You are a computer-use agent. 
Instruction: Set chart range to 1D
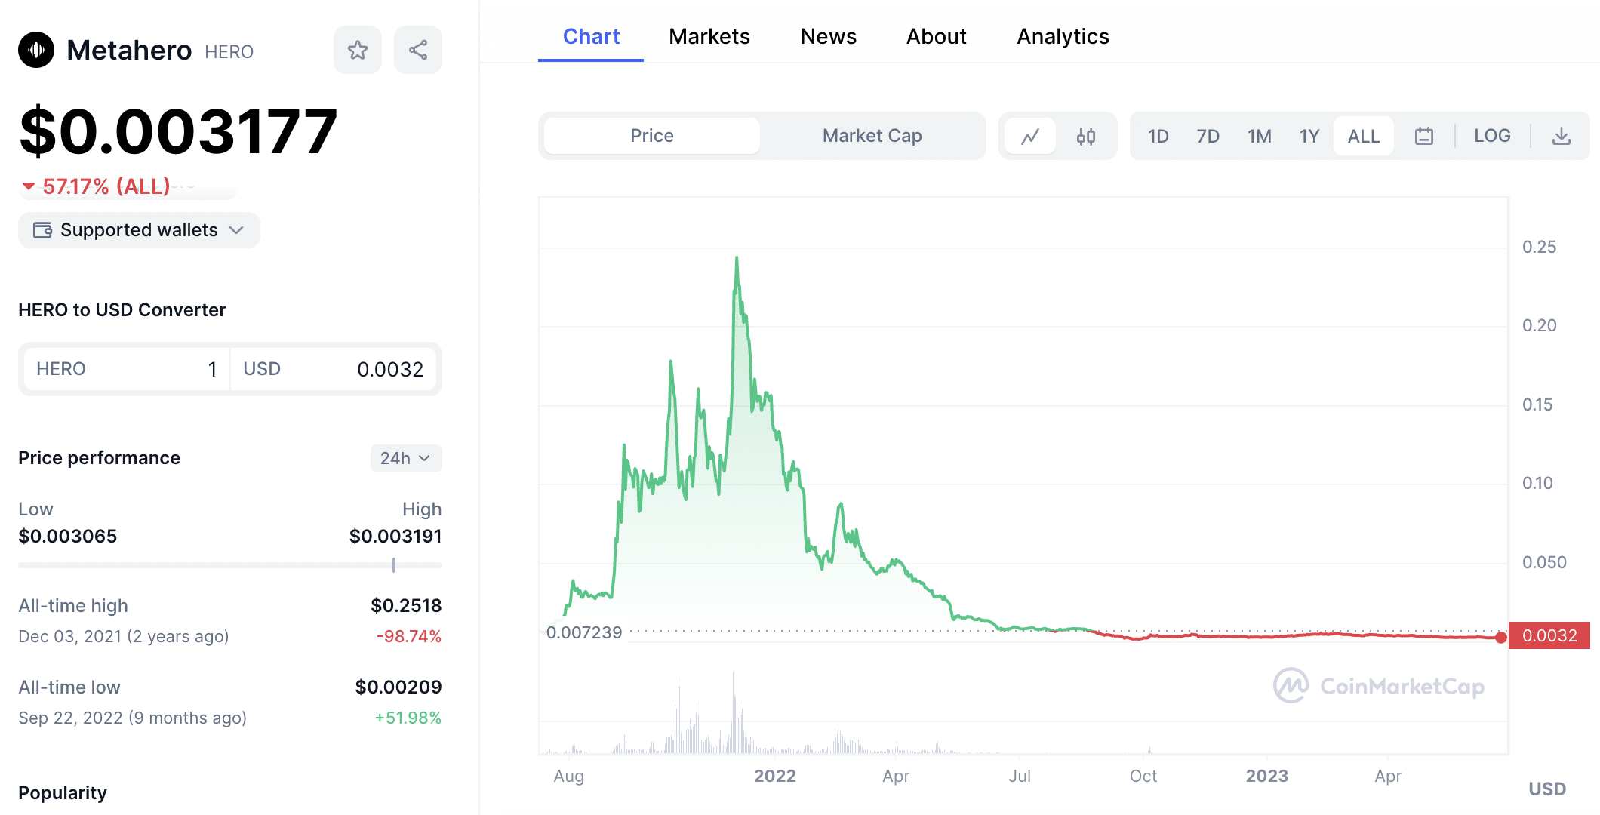(1158, 136)
